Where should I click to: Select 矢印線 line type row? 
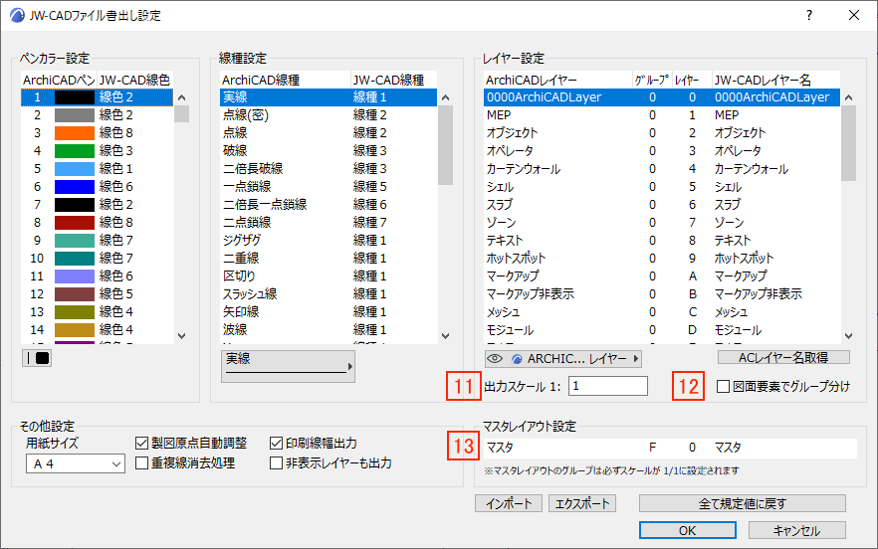[x=329, y=312]
